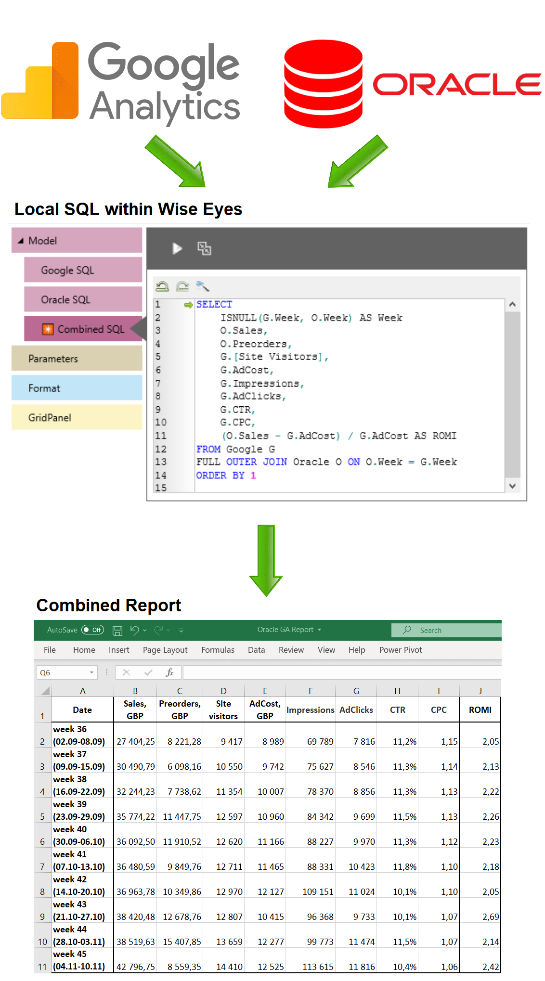Click the orange icon beside Combined SQL
The width and height of the screenshot is (545, 981).
click(48, 329)
